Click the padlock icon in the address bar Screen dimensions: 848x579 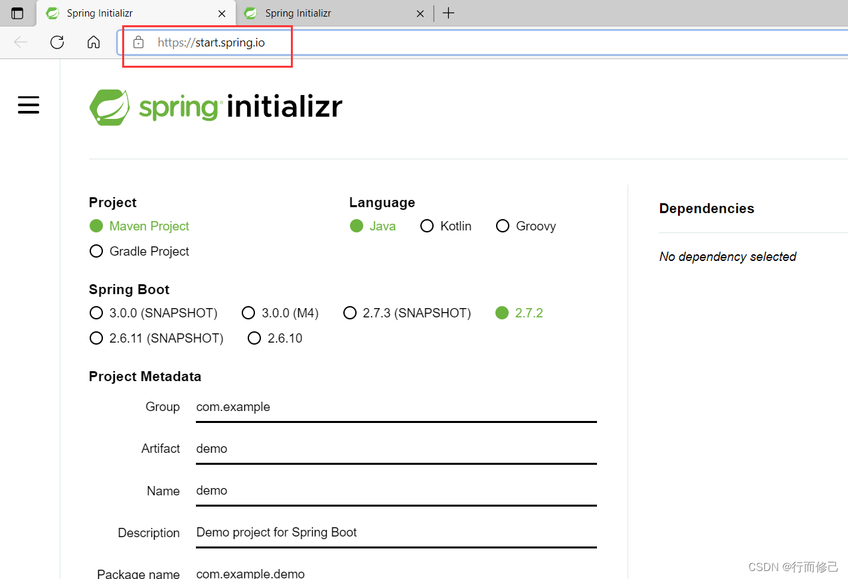coord(138,42)
